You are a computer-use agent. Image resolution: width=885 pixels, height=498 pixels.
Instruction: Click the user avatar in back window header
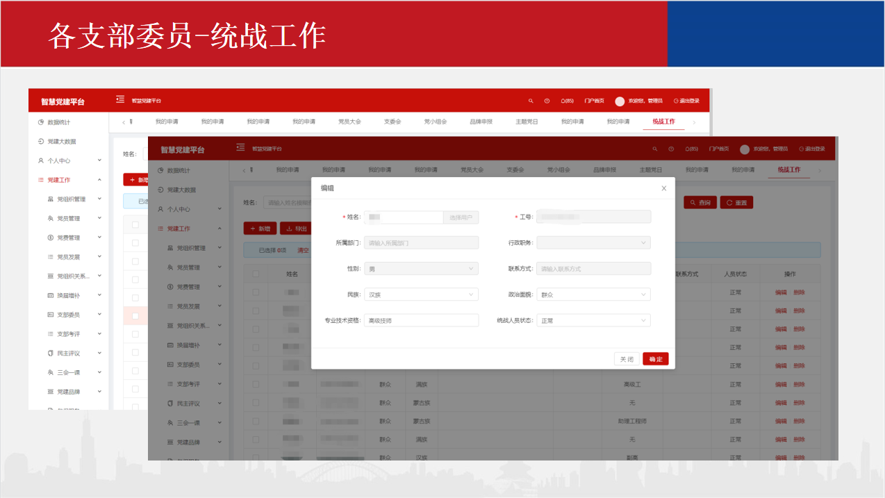tap(620, 101)
